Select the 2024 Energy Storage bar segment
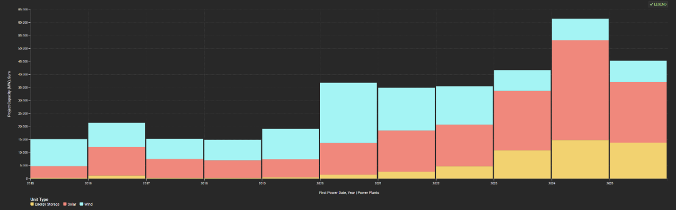This screenshot has height=210, width=676. pyautogui.click(x=580, y=159)
